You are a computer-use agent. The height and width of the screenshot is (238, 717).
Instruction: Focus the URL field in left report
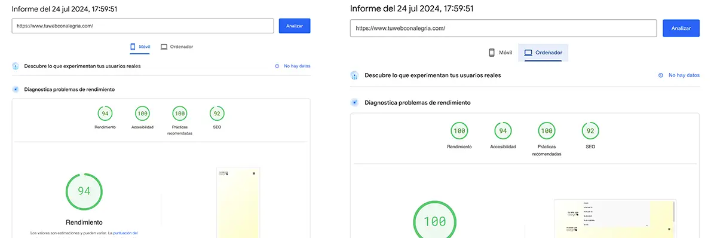click(x=143, y=26)
